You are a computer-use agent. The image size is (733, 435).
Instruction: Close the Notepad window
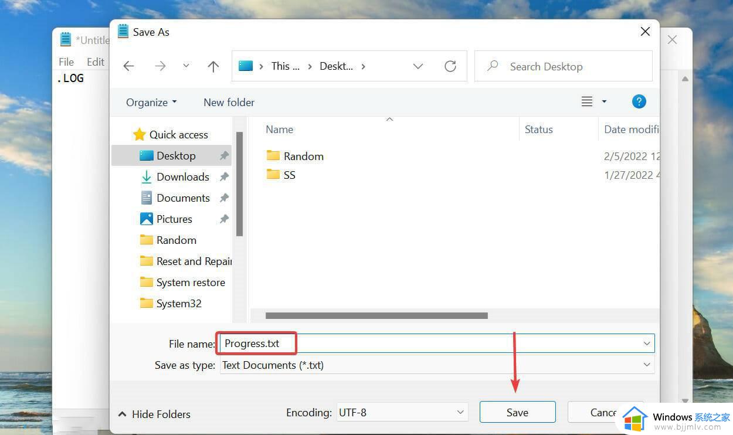(672, 40)
